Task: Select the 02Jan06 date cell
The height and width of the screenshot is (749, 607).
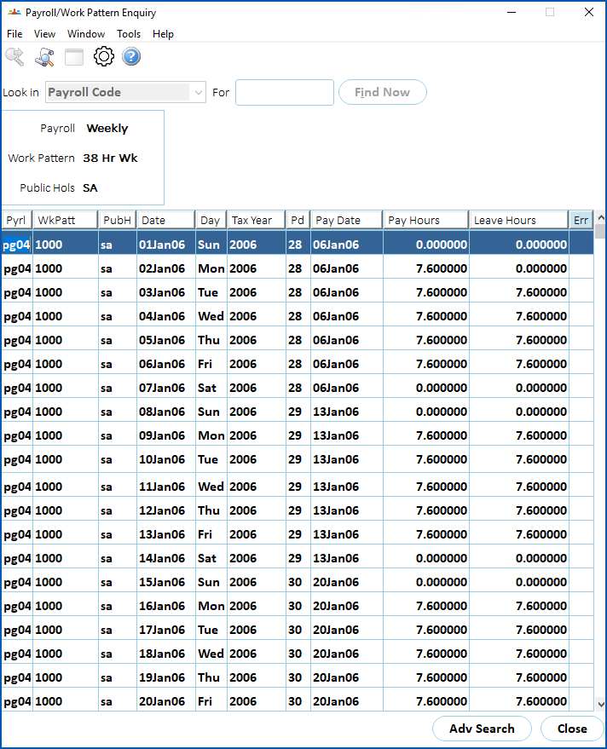Action: click(166, 268)
